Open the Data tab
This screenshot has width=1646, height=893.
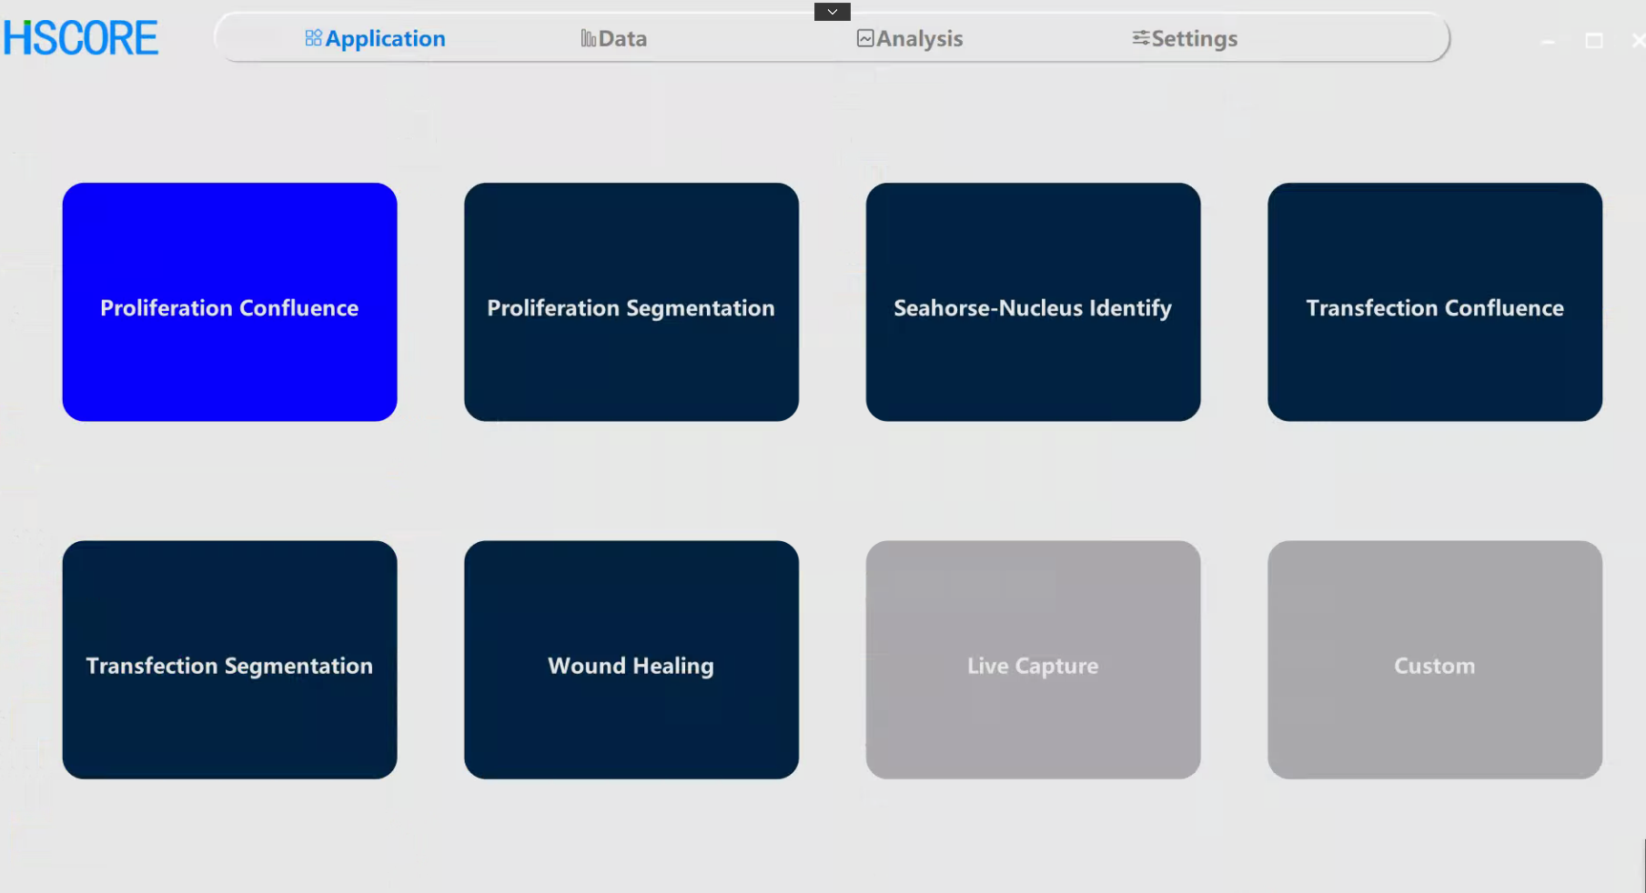tap(622, 39)
